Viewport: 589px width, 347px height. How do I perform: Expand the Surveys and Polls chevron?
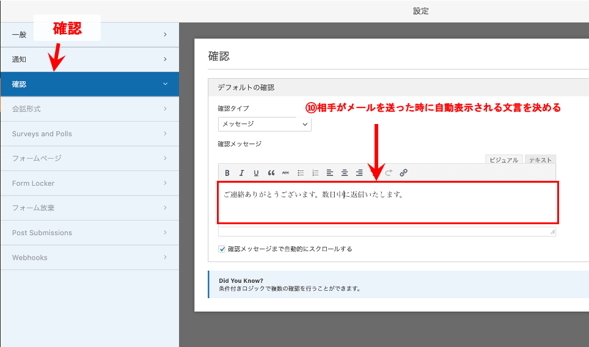click(166, 134)
